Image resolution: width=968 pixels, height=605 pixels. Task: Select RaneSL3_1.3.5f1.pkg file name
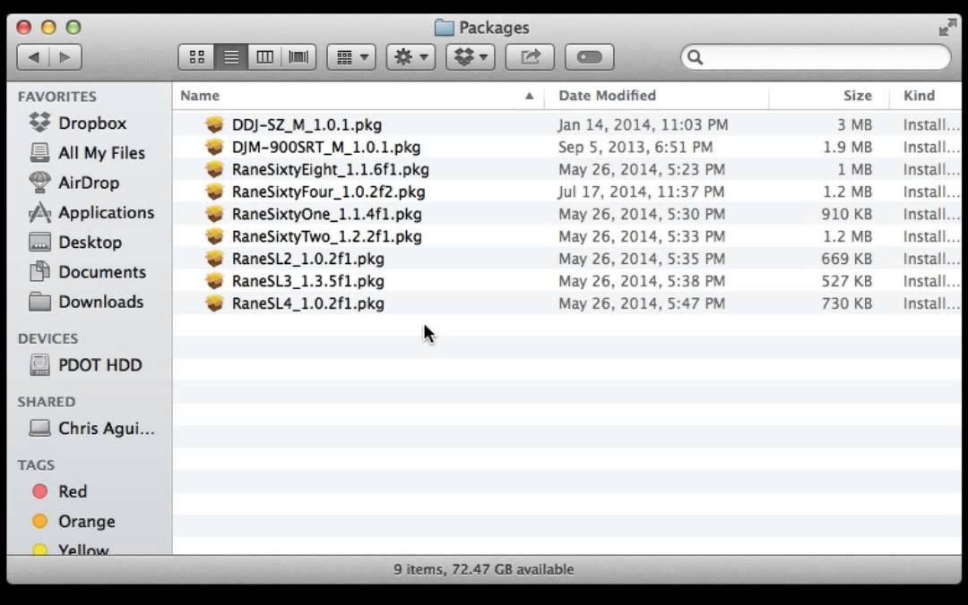(x=308, y=281)
